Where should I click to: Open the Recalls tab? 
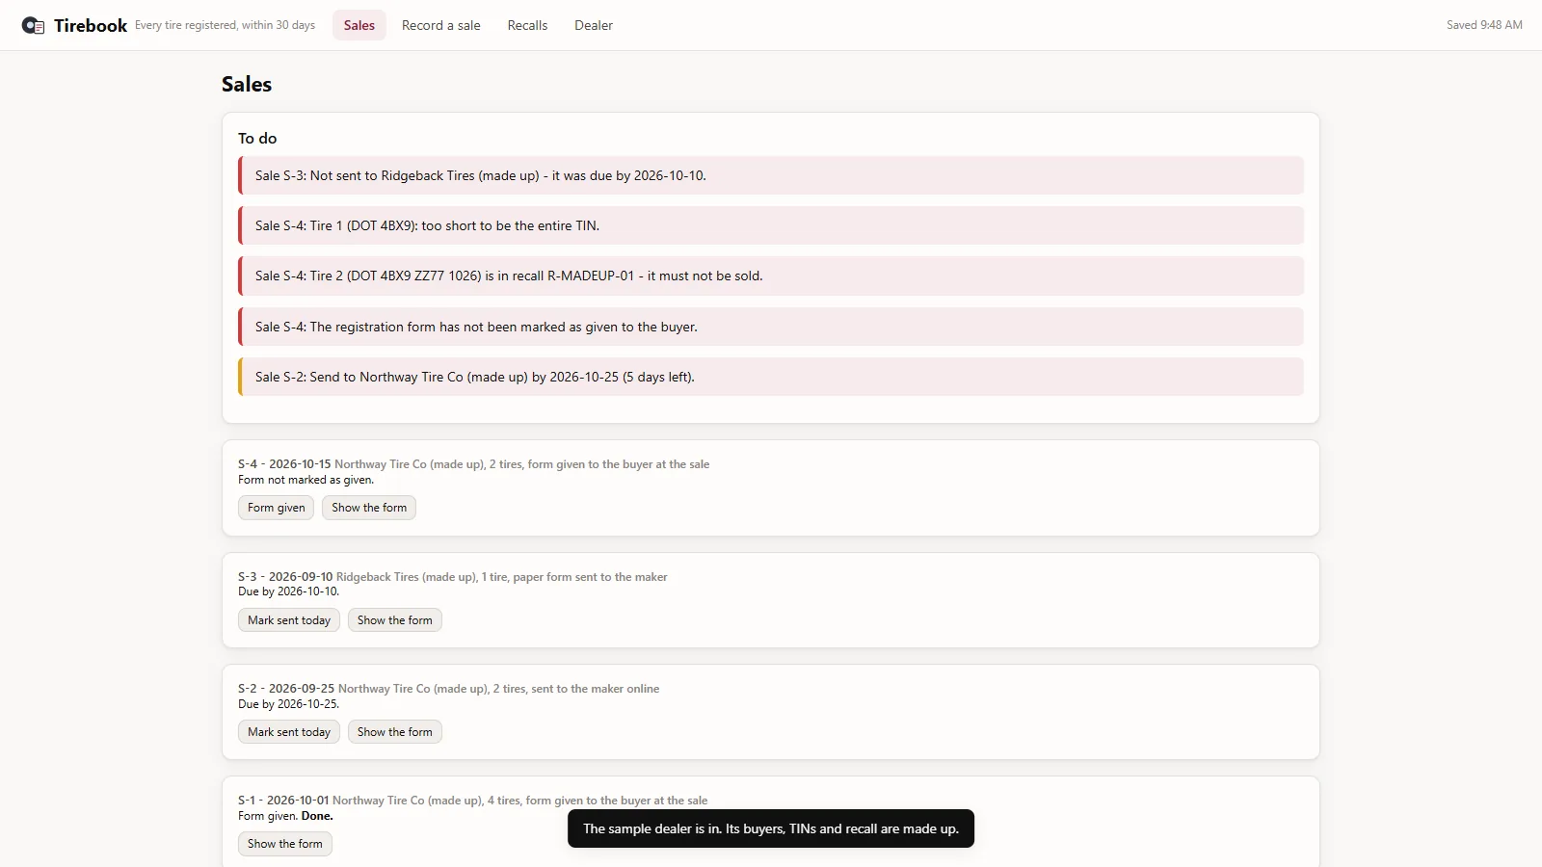point(527,25)
